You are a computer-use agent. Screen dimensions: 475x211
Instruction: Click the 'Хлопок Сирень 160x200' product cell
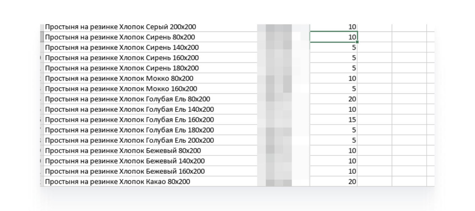122,58
